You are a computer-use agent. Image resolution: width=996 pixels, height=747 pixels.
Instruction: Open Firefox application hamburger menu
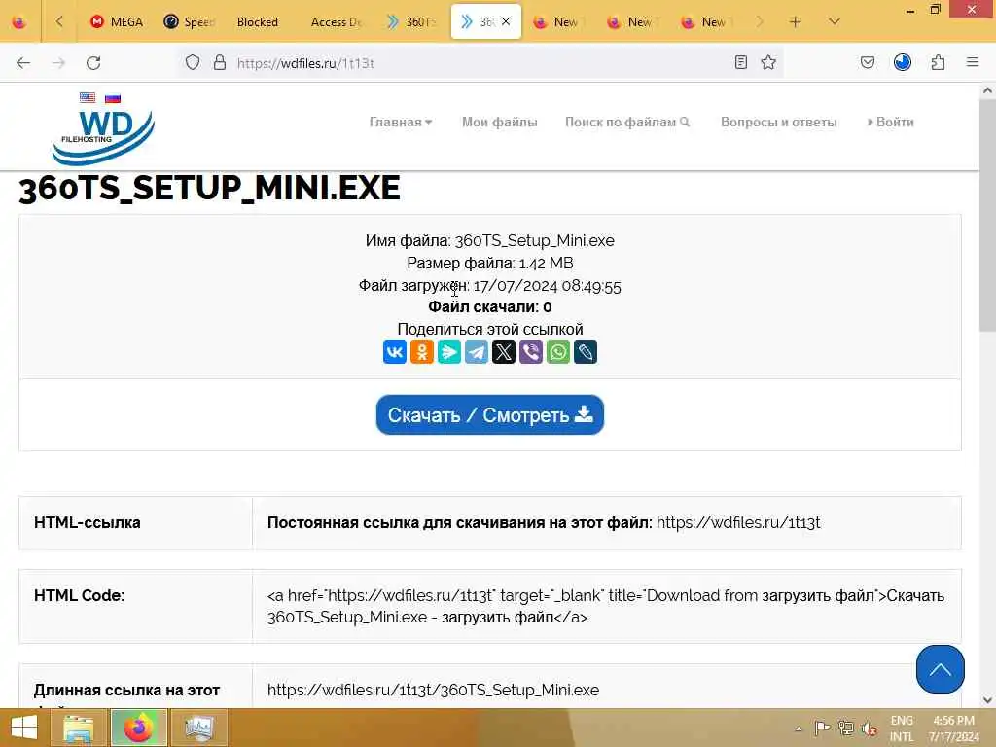tap(973, 62)
